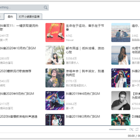Click the 4.5亿 play count

(69, 36)
